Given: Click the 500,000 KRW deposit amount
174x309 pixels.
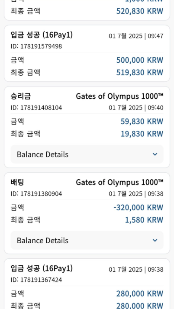Looking at the screenshot, I should tap(140, 60).
